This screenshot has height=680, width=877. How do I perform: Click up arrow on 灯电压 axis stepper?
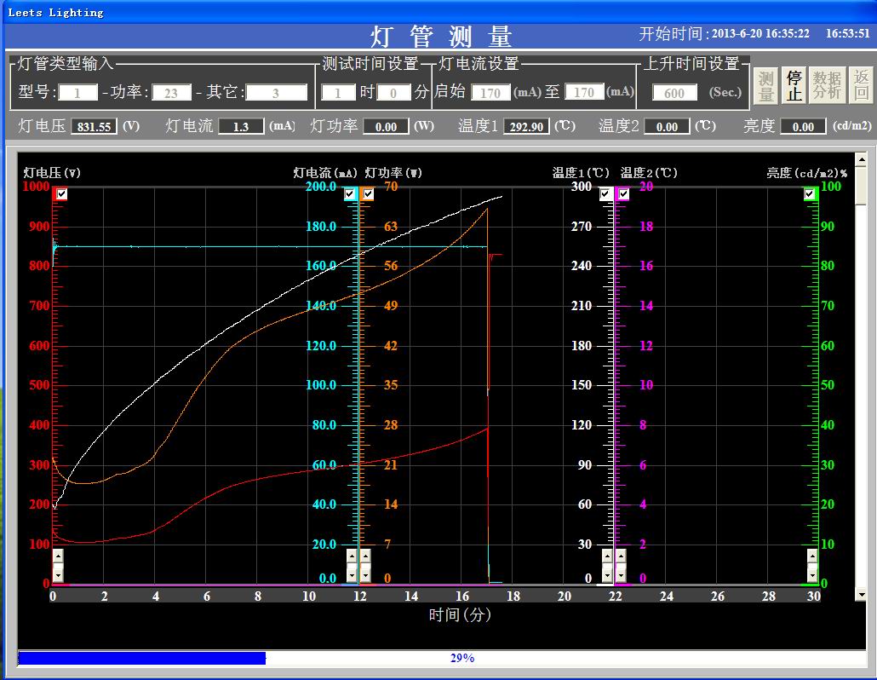click(58, 556)
